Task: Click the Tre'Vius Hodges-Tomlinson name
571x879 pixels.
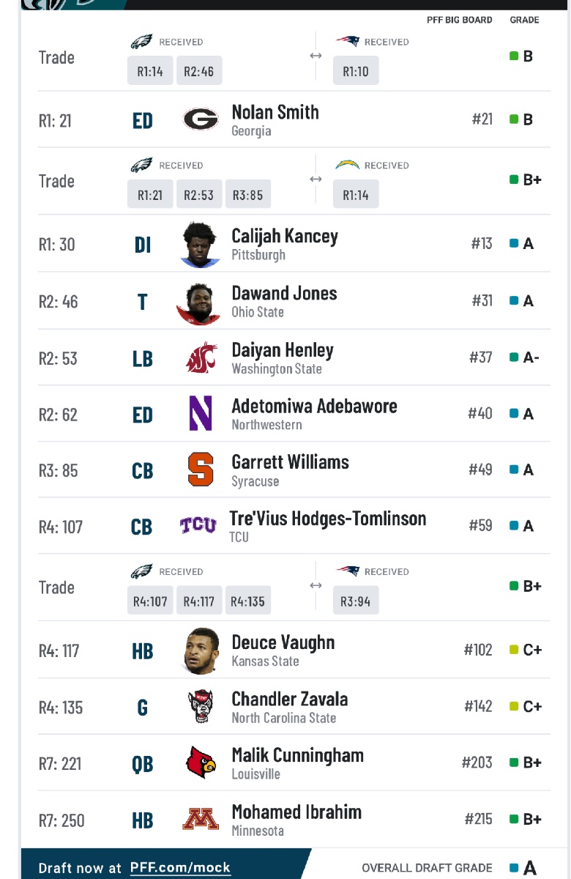Action: 327,519
